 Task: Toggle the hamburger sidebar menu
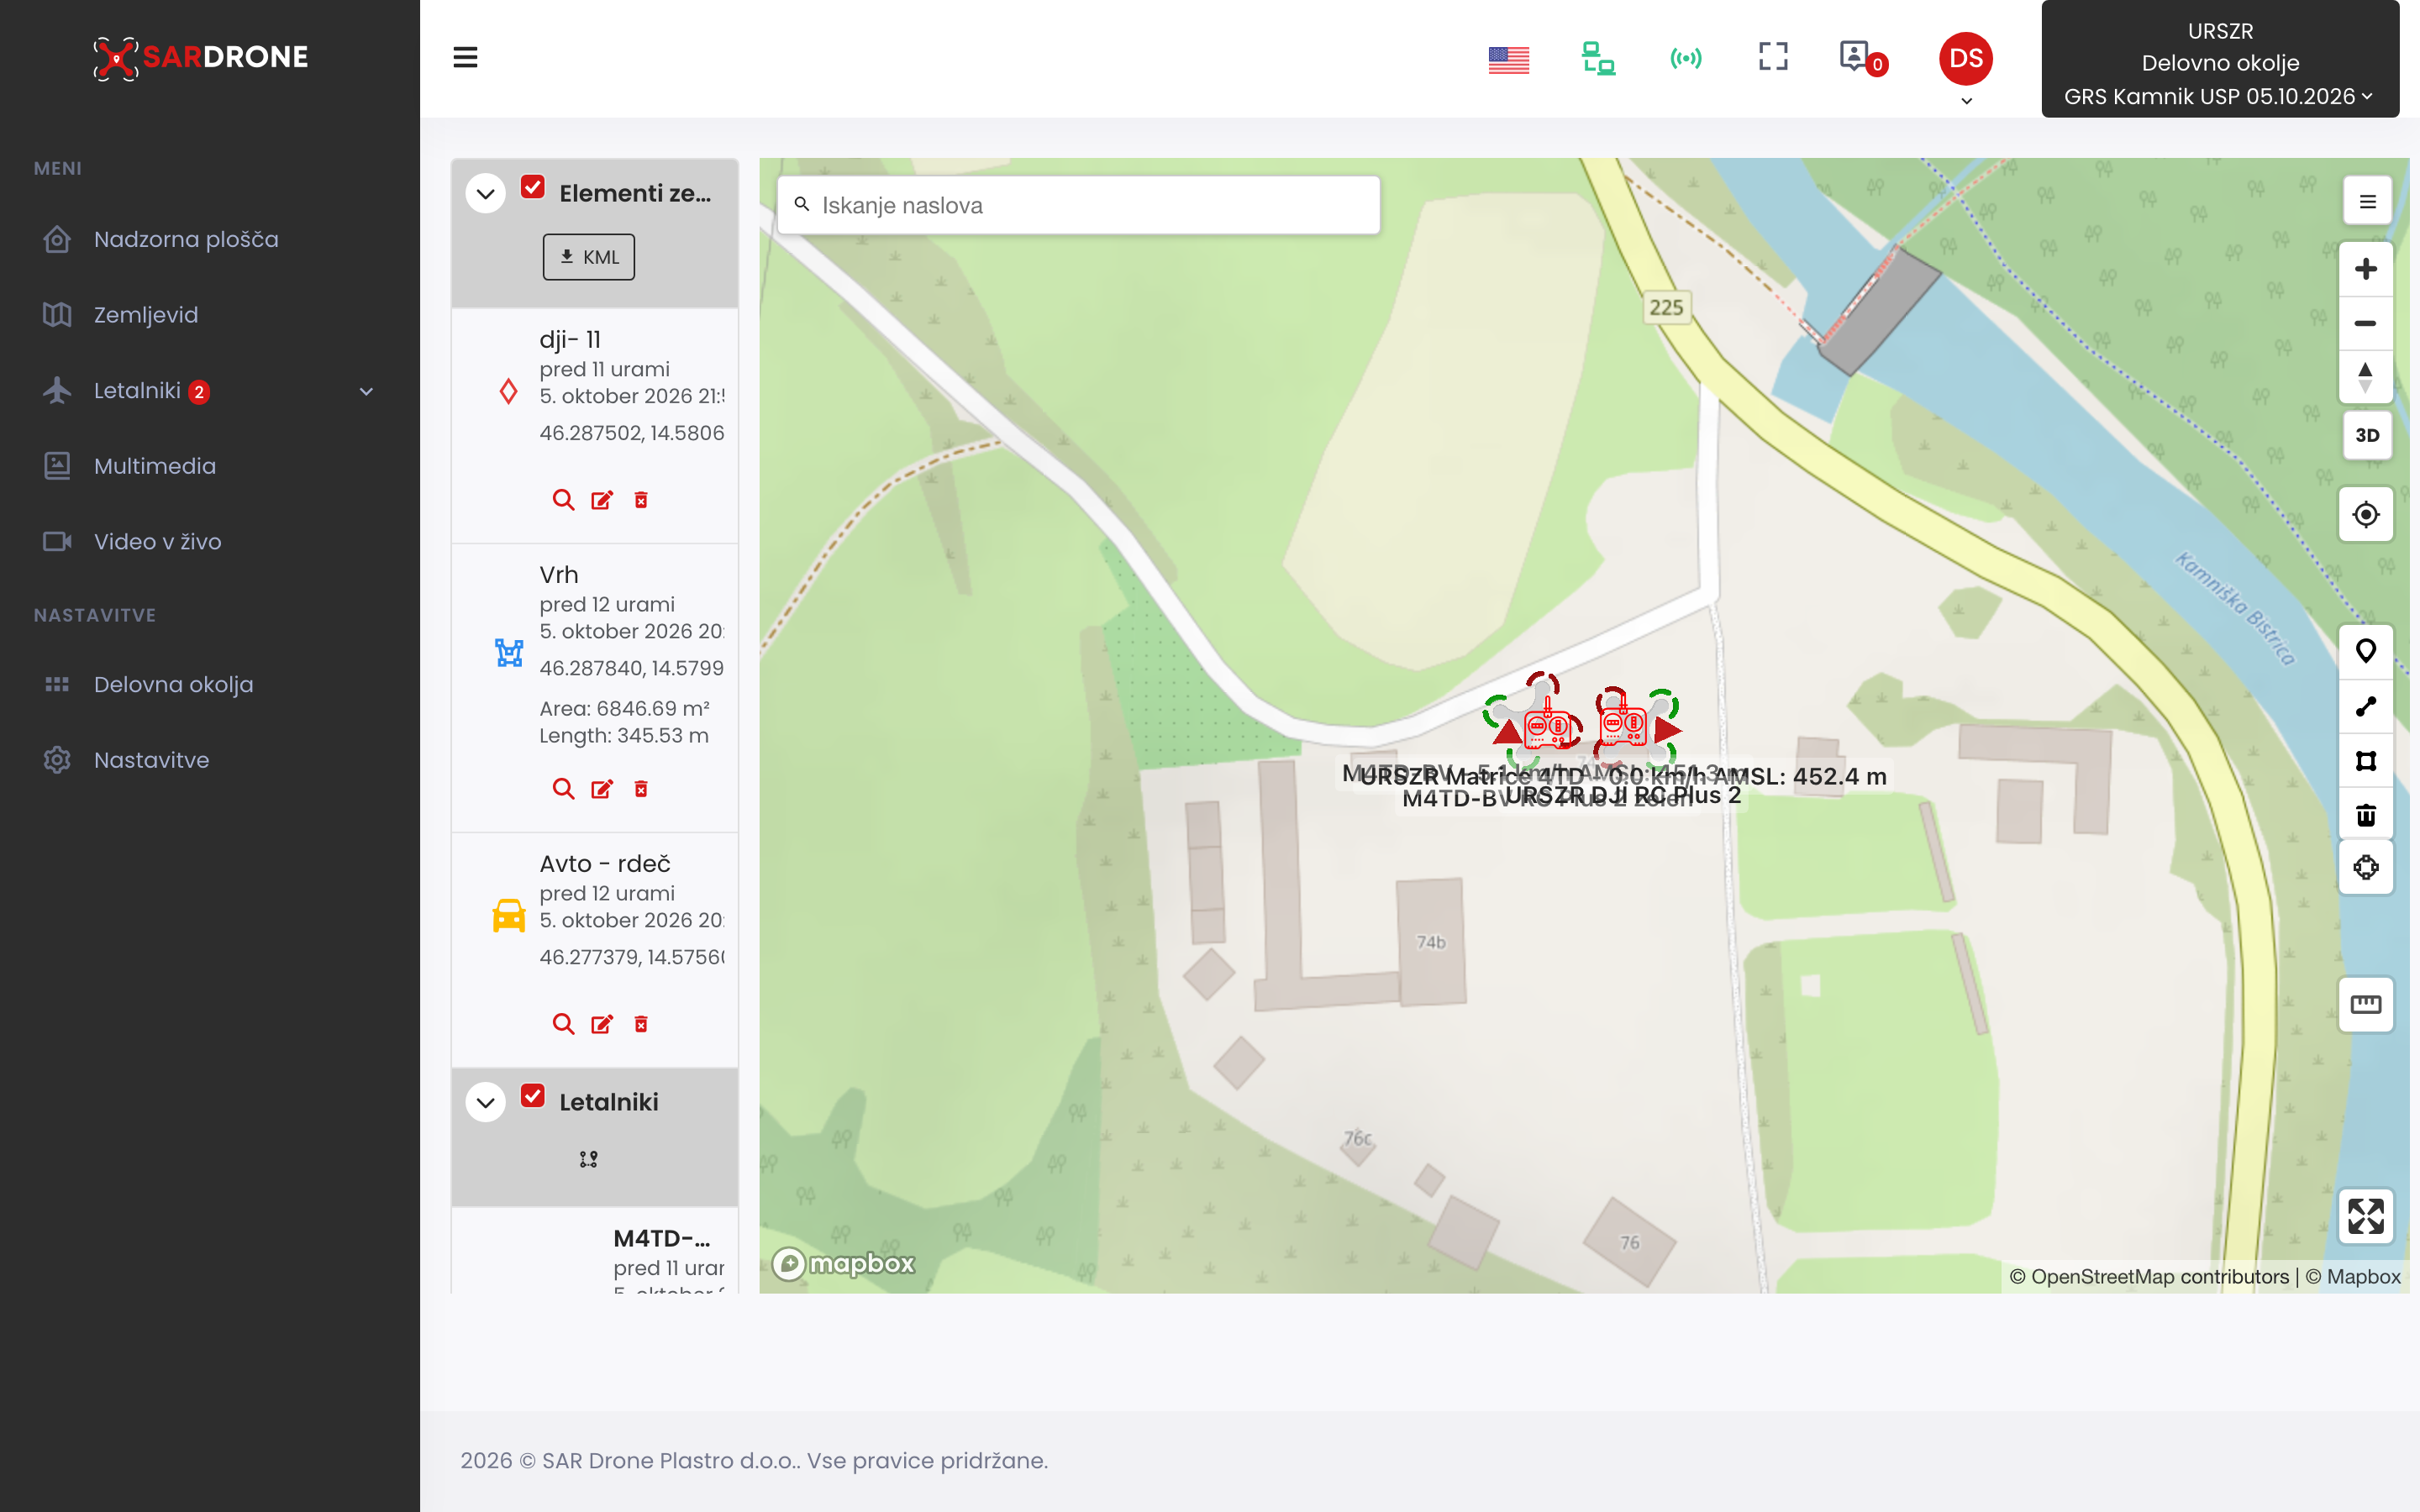(x=465, y=58)
